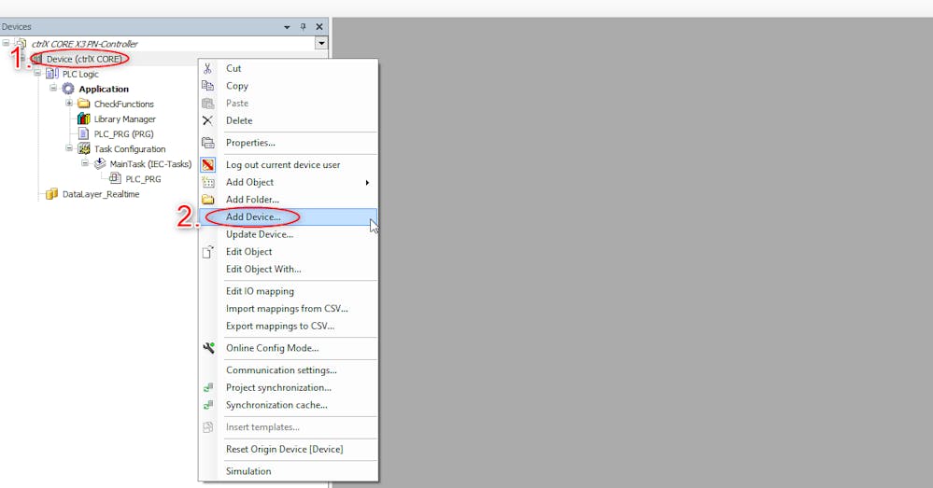This screenshot has width=933, height=488.
Task: Click the Properties icon in context menu
Action: coord(207,143)
